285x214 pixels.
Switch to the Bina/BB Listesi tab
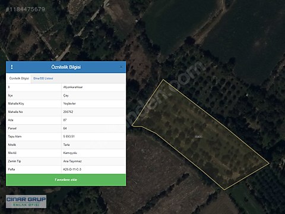point(43,78)
